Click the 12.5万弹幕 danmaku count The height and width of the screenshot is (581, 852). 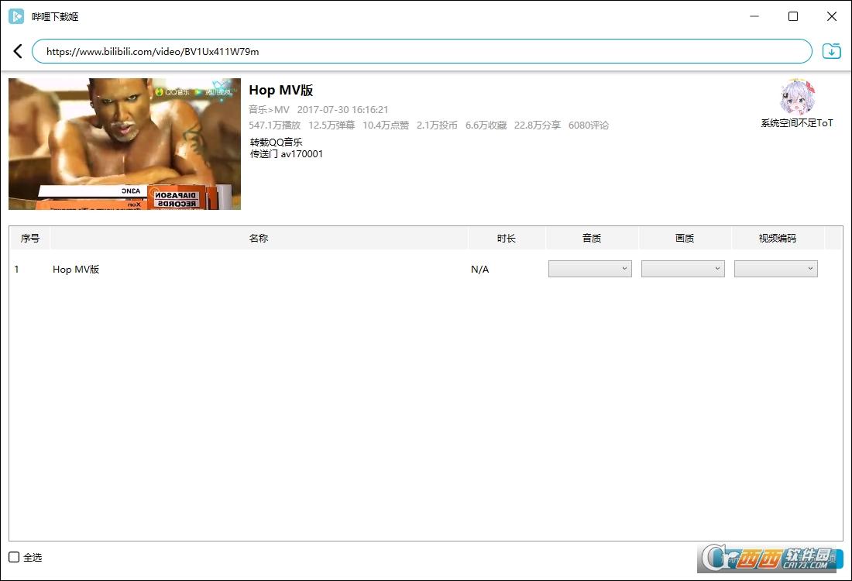[x=332, y=125]
